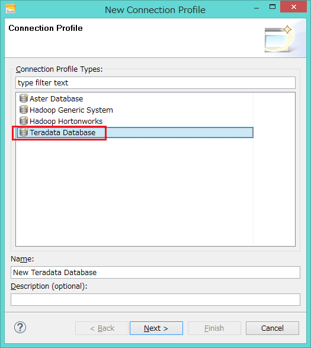Click the disabled Finish button
Screen dimensions: 311x348
point(214,328)
